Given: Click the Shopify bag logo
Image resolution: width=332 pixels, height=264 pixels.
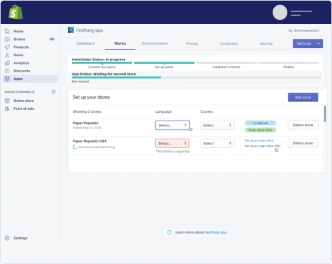Looking at the screenshot, I should coord(15,12).
